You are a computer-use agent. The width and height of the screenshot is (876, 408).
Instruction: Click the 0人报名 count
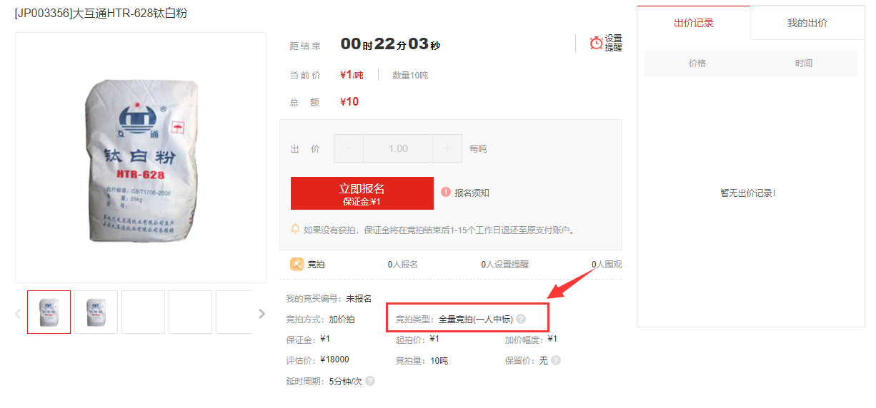(x=403, y=265)
